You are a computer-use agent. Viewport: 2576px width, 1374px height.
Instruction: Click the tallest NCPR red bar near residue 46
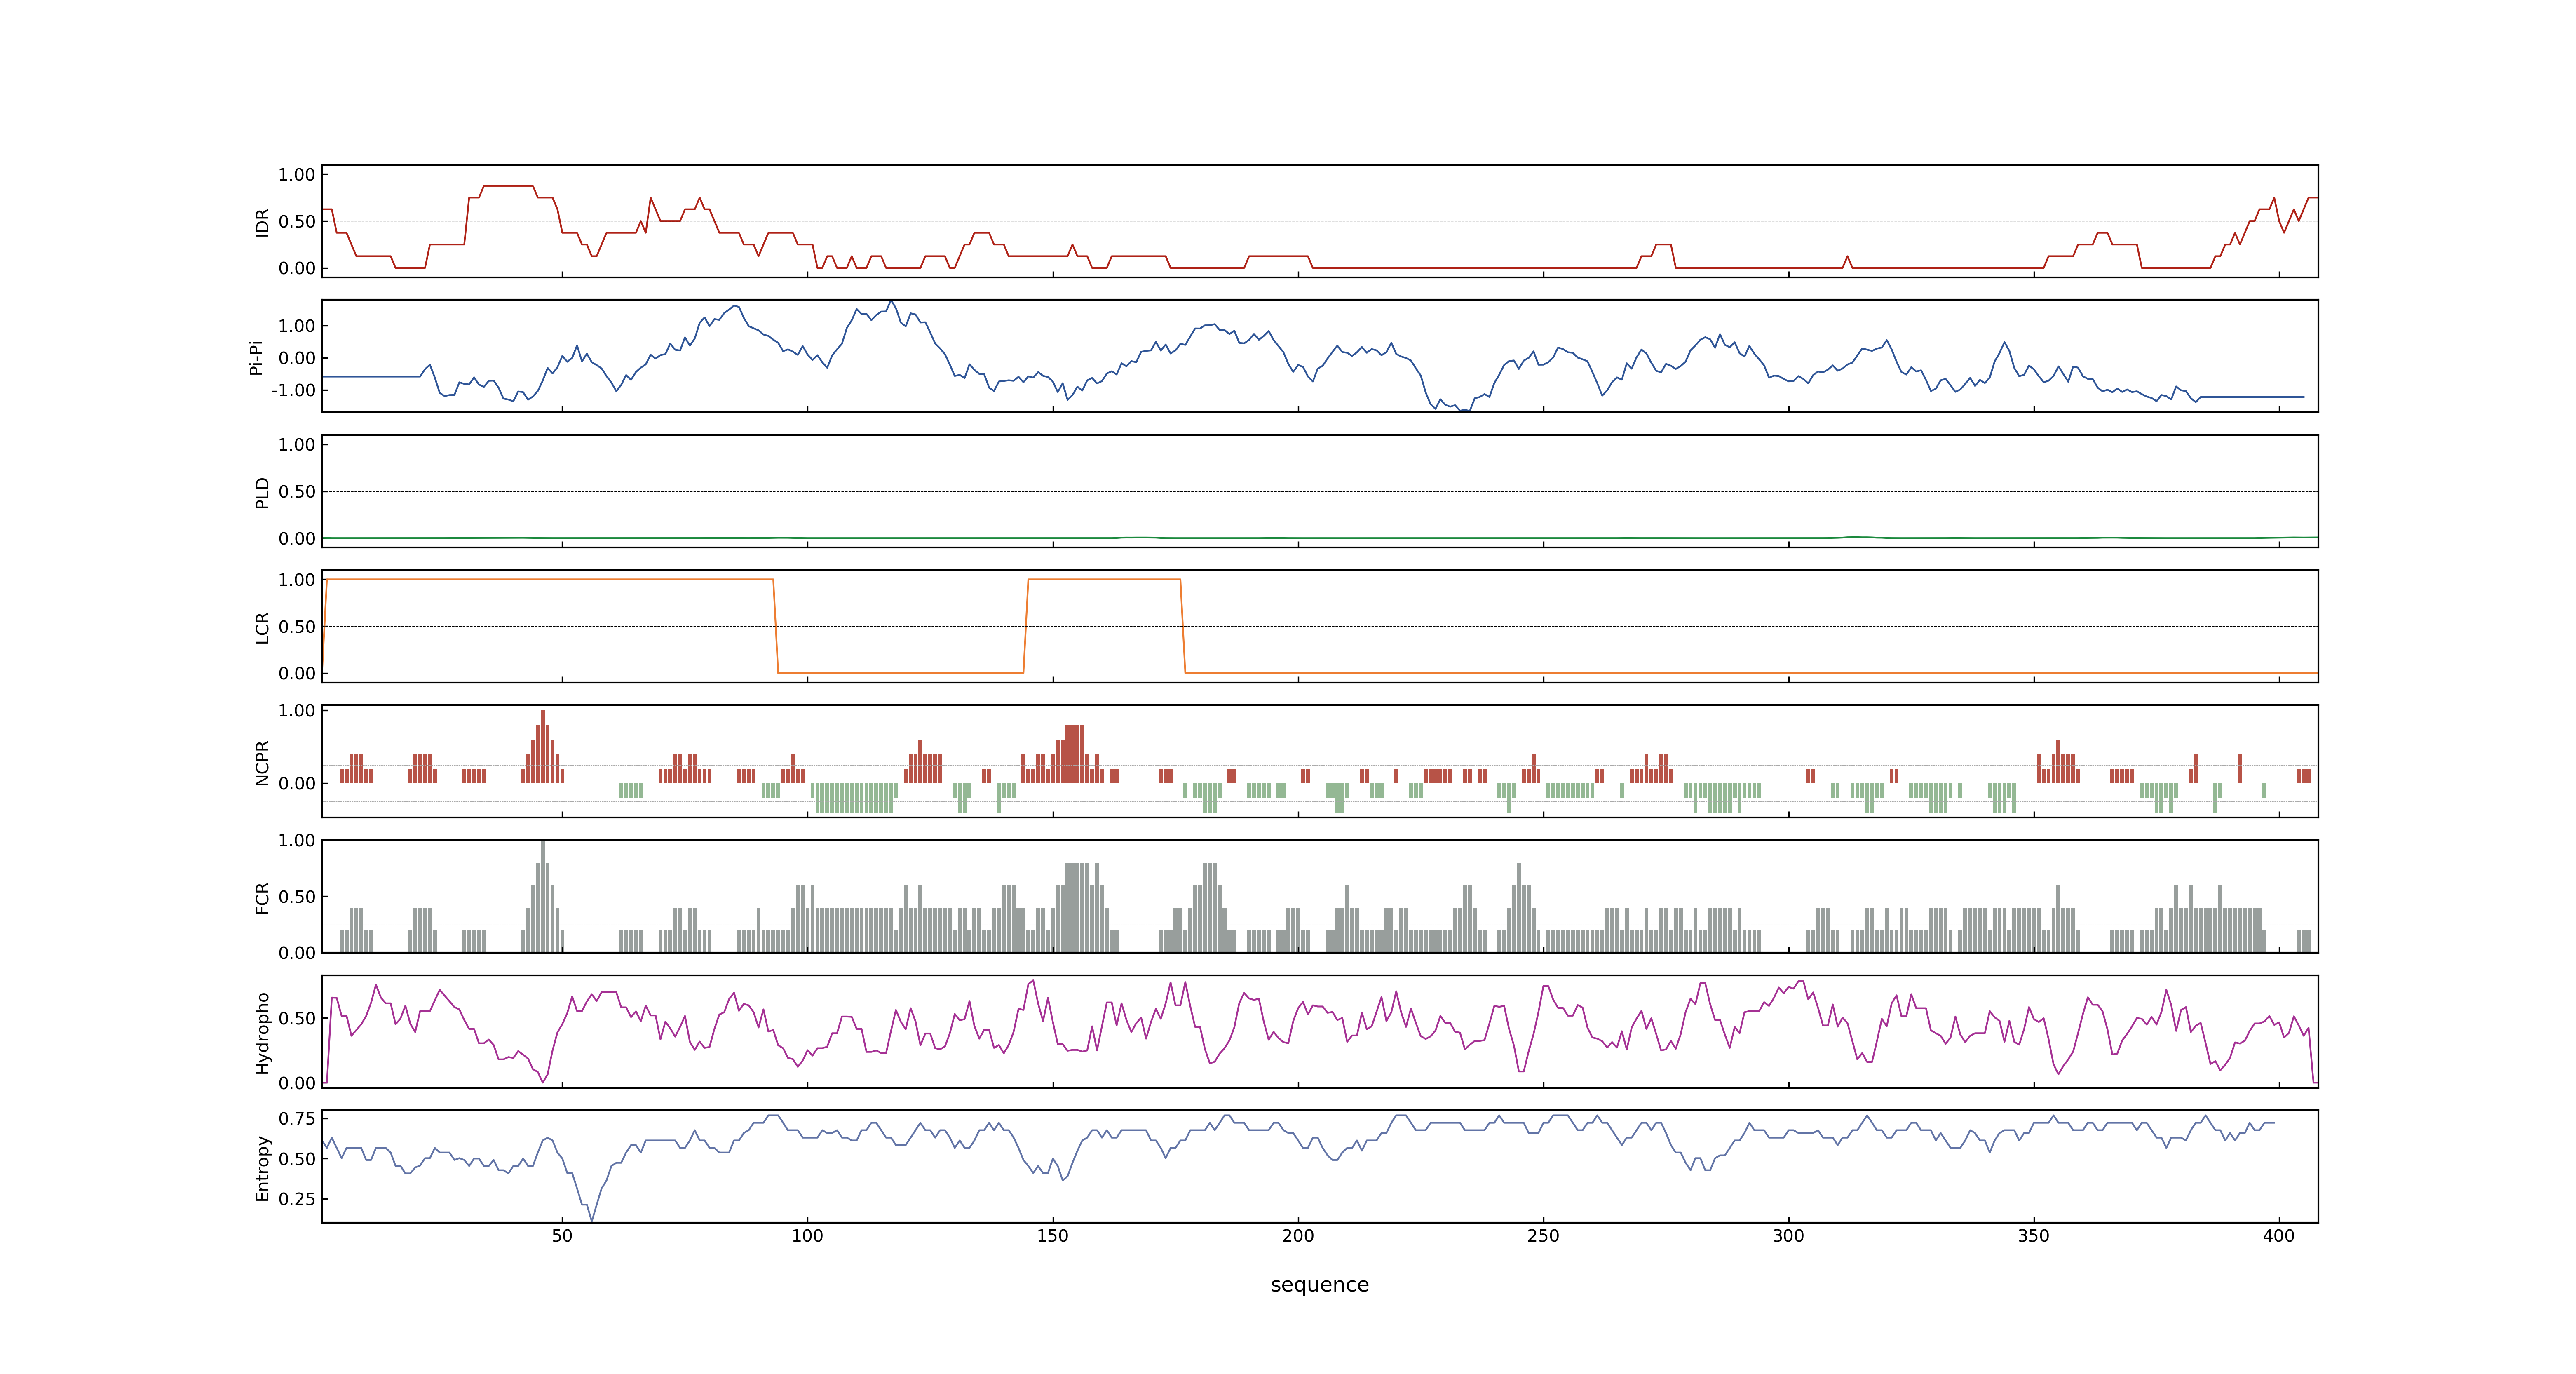[543, 747]
